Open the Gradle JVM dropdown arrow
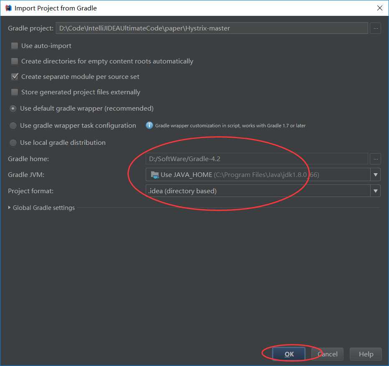 (x=375, y=175)
